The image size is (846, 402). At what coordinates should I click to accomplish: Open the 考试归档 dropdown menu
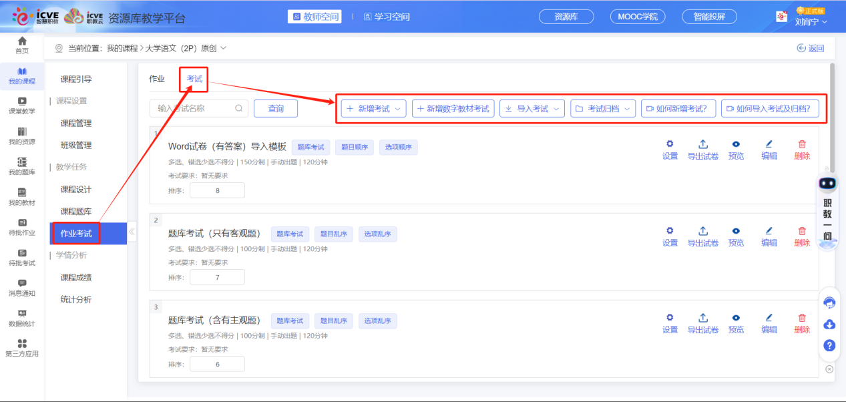pos(603,109)
